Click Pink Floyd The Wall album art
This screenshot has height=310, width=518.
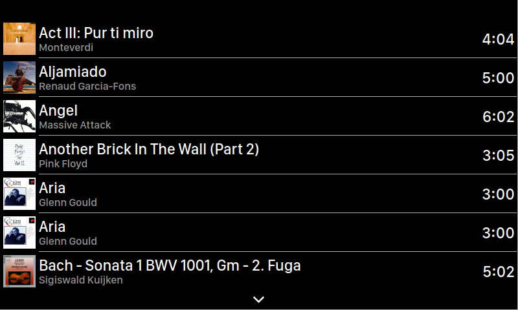[x=19, y=155]
